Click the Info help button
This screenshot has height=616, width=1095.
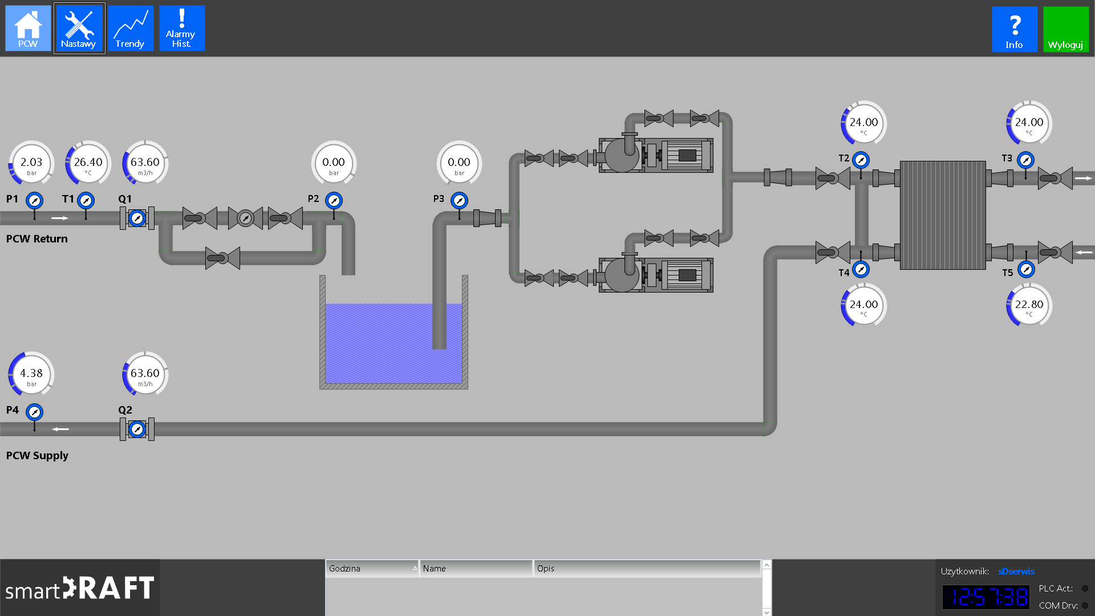1014,30
